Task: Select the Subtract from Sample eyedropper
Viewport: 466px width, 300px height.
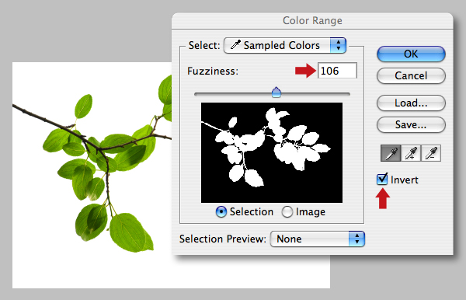Action: point(431,153)
